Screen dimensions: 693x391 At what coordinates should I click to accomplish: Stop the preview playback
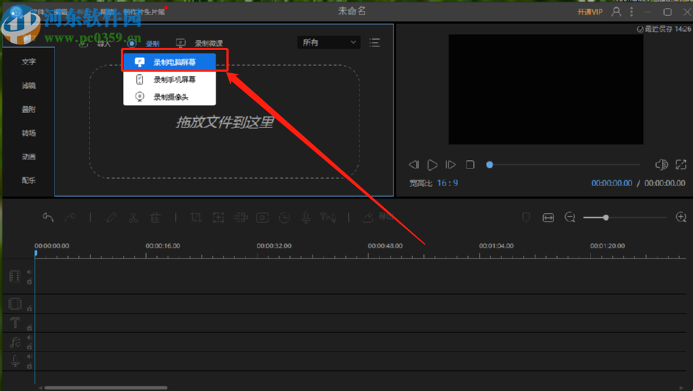[469, 164]
